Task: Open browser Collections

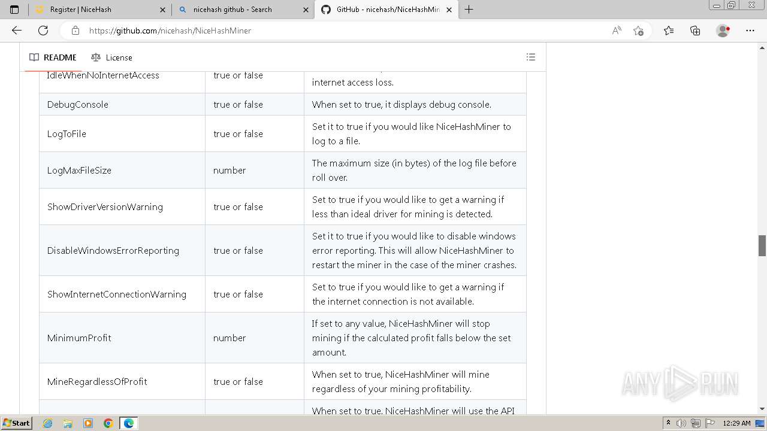Action: coord(695,31)
